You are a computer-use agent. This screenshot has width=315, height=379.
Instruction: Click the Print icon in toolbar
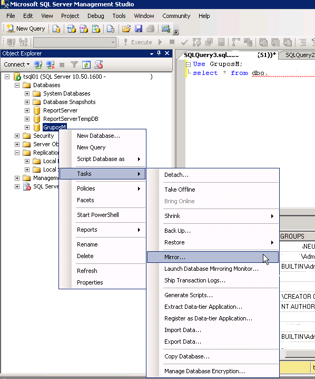[151, 29]
